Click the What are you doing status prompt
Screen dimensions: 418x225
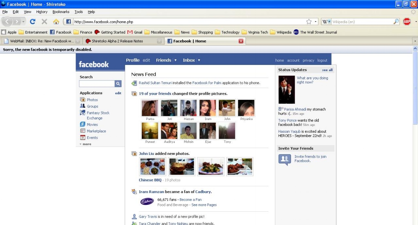pyautogui.click(x=312, y=80)
